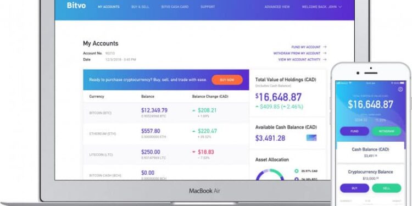Image resolution: width=412 pixels, height=206 pixels.
Task: Click the Asset Allocation heading
Action: click(x=272, y=159)
